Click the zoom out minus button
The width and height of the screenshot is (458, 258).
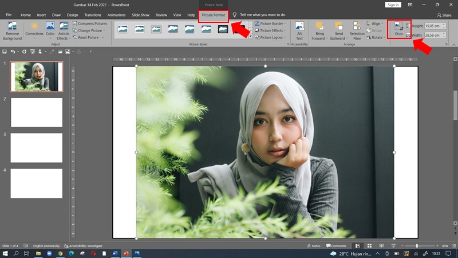(x=402, y=246)
